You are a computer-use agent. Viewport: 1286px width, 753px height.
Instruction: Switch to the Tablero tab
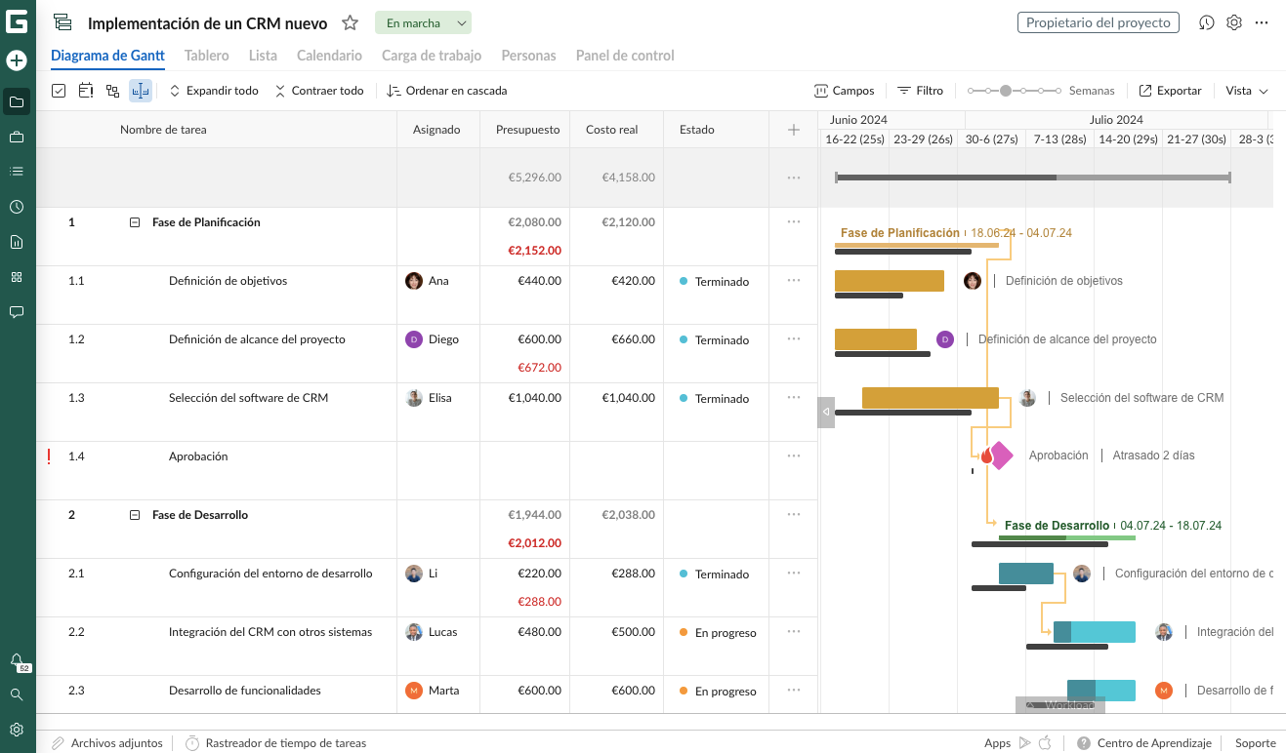coord(206,56)
